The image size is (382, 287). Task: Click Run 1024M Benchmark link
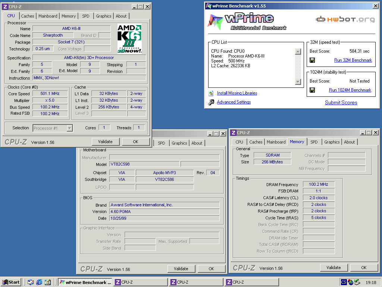(350, 90)
